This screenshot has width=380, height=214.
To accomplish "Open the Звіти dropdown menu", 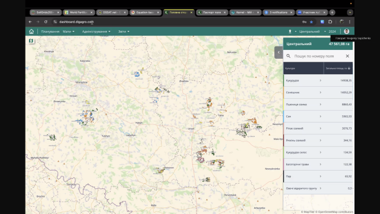I will click(x=123, y=32).
